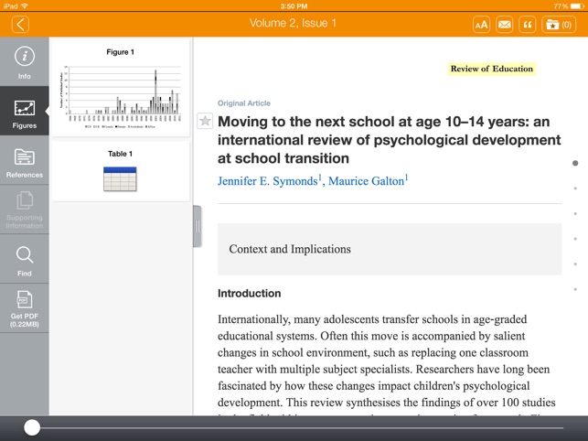Open the font size adjustment tool
Screen dimensions: 588x441
[481, 25]
